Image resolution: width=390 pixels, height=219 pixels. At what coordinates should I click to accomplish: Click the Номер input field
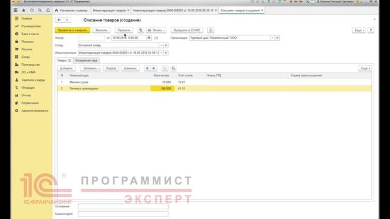(x=91, y=38)
